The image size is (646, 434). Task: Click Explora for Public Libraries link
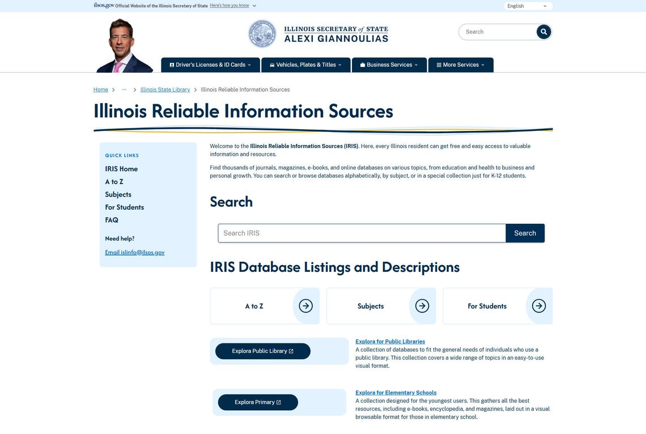[x=390, y=341]
